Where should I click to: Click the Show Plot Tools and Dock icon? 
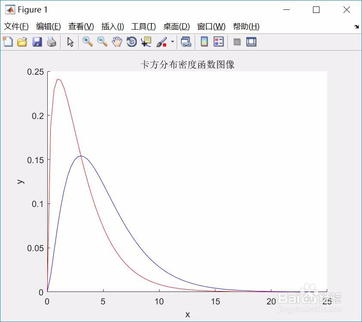pyautogui.click(x=251, y=42)
